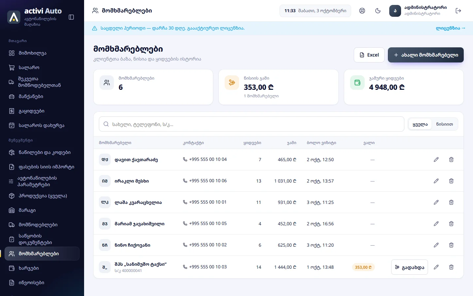
Task: Log out using the exit icon
Action: pos(459,11)
